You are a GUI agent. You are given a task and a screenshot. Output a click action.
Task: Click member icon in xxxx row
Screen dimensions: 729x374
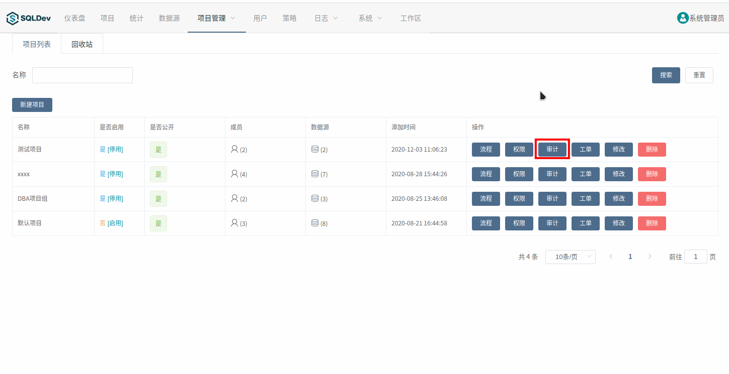[234, 174]
